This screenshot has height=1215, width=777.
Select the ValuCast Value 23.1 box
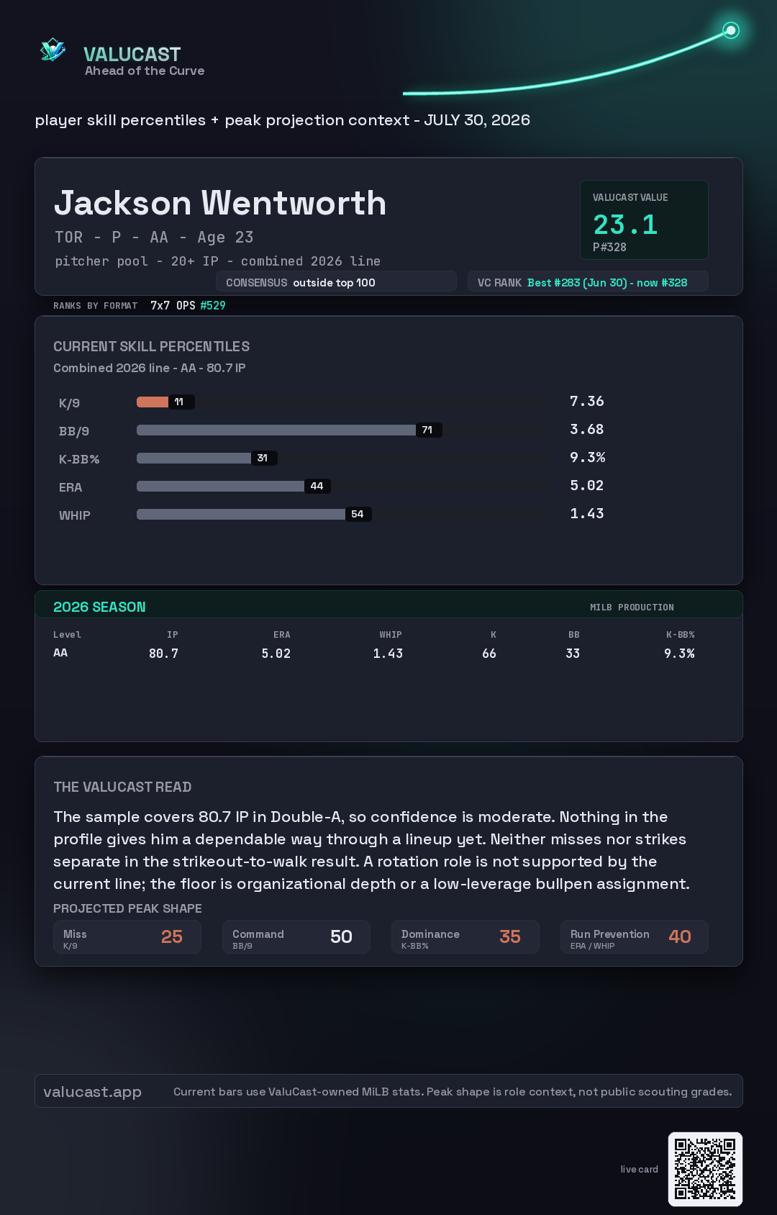pos(644,220)
